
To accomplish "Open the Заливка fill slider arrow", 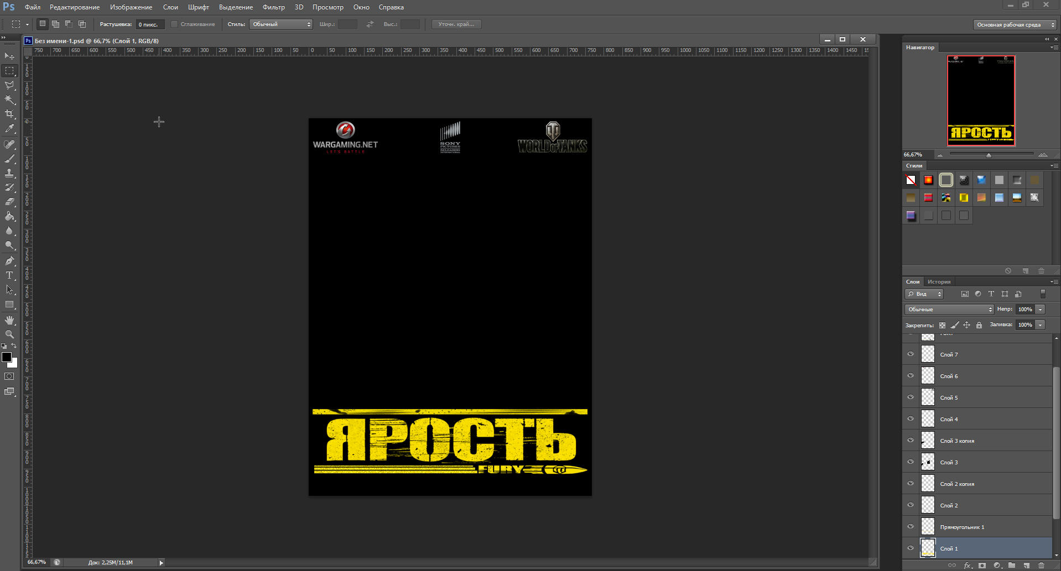I will tap(1041, 325).
